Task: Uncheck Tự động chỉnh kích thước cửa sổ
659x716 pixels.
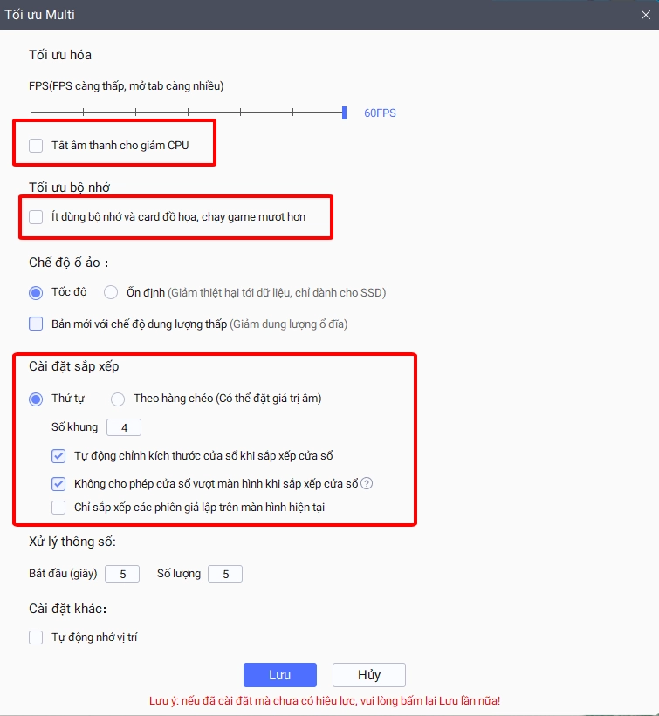Action: [58, 456]
